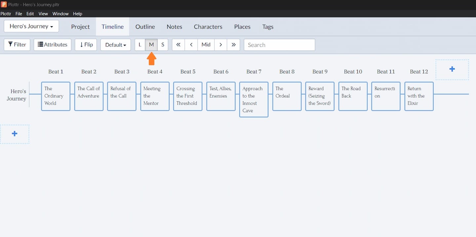The height and width of the screenshot is (237, 476).
Task: Jump to the middle with the Mid button
Action: [206, 44]
